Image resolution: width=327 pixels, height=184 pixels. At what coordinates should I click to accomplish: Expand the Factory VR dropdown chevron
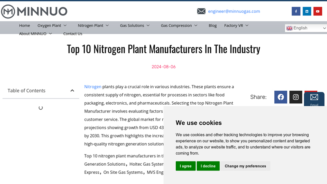tap(247, 25)
